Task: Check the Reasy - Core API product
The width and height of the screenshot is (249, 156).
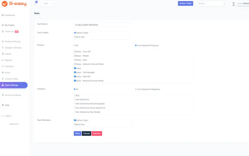Action: [75, 51]
